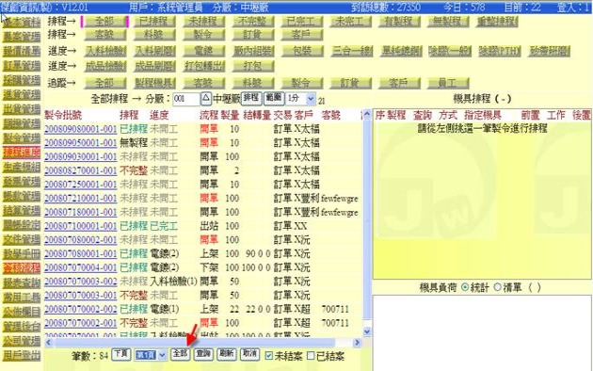The width and height of the screenshot is (593, 371).
Task: Click the triangle lookup button beside 分廠 field
Action: click(x=205, y=98)
